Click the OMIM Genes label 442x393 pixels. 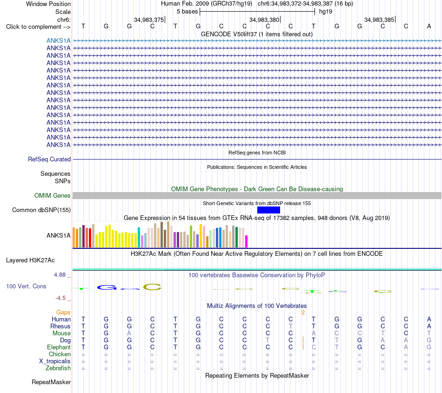click(x=52, y=195)
